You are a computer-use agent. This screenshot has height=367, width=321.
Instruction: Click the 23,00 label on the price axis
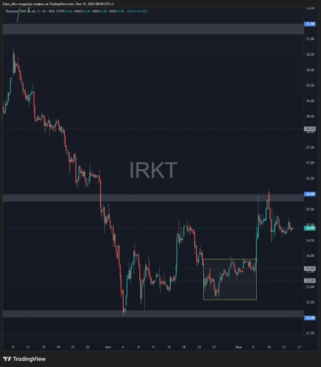tap(310, 287)
